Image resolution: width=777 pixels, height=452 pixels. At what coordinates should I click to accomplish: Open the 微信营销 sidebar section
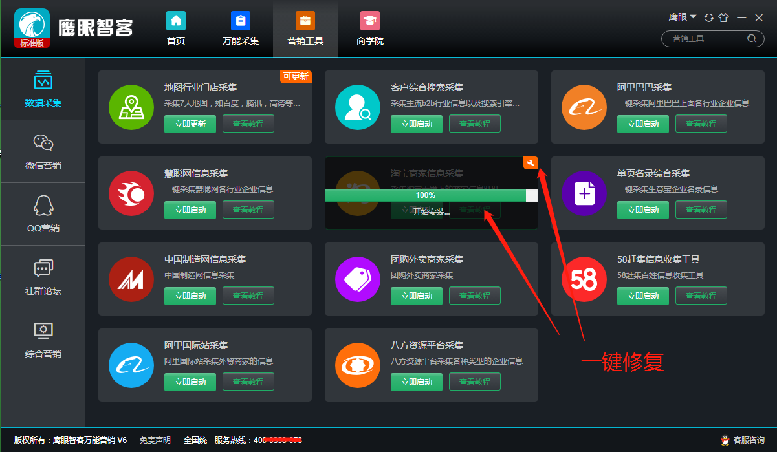pyautogui.click(x=43, y=152)
